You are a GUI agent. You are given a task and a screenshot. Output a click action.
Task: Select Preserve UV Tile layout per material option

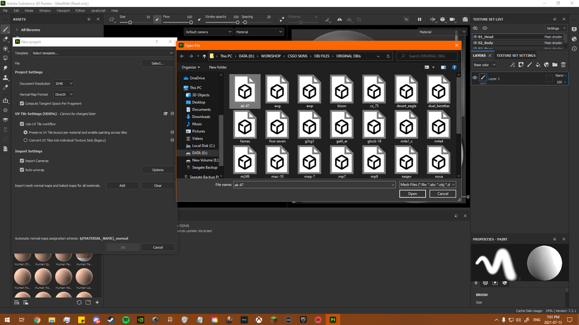pyautogui.click(x=26, y=133)
